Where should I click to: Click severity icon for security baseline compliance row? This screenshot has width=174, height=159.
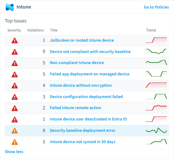tap(15, 52)
